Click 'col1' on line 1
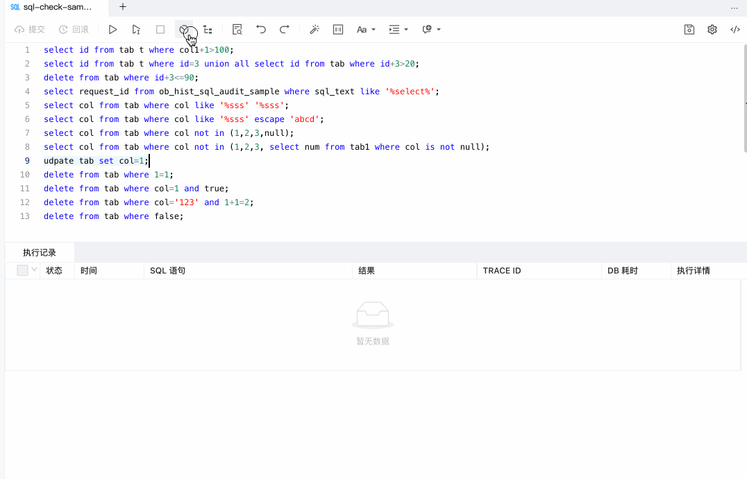 coord(189,50)
